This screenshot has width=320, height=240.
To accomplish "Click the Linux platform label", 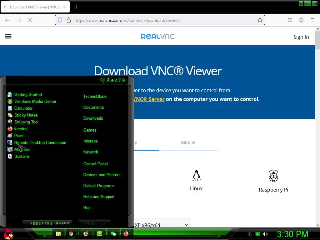I will click(x=196, y=188).
